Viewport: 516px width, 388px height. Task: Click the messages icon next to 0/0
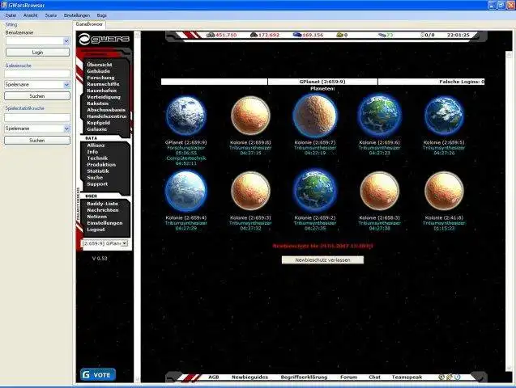(423, 35)
